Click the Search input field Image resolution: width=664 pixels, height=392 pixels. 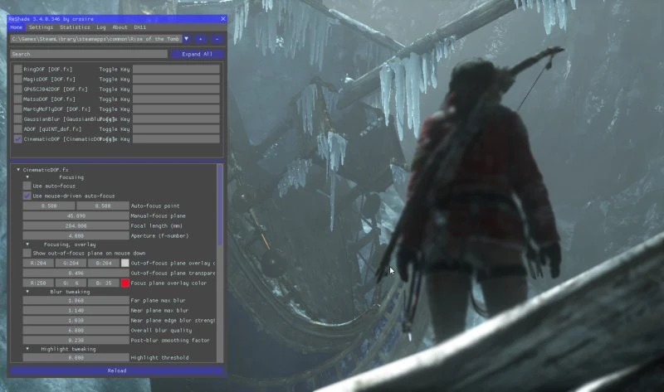point(89,54)
